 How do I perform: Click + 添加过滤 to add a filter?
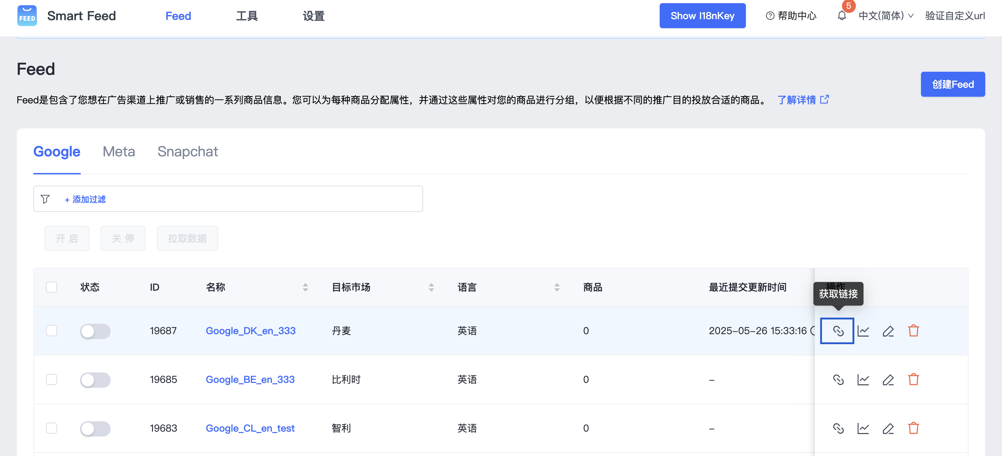(85, 199)
